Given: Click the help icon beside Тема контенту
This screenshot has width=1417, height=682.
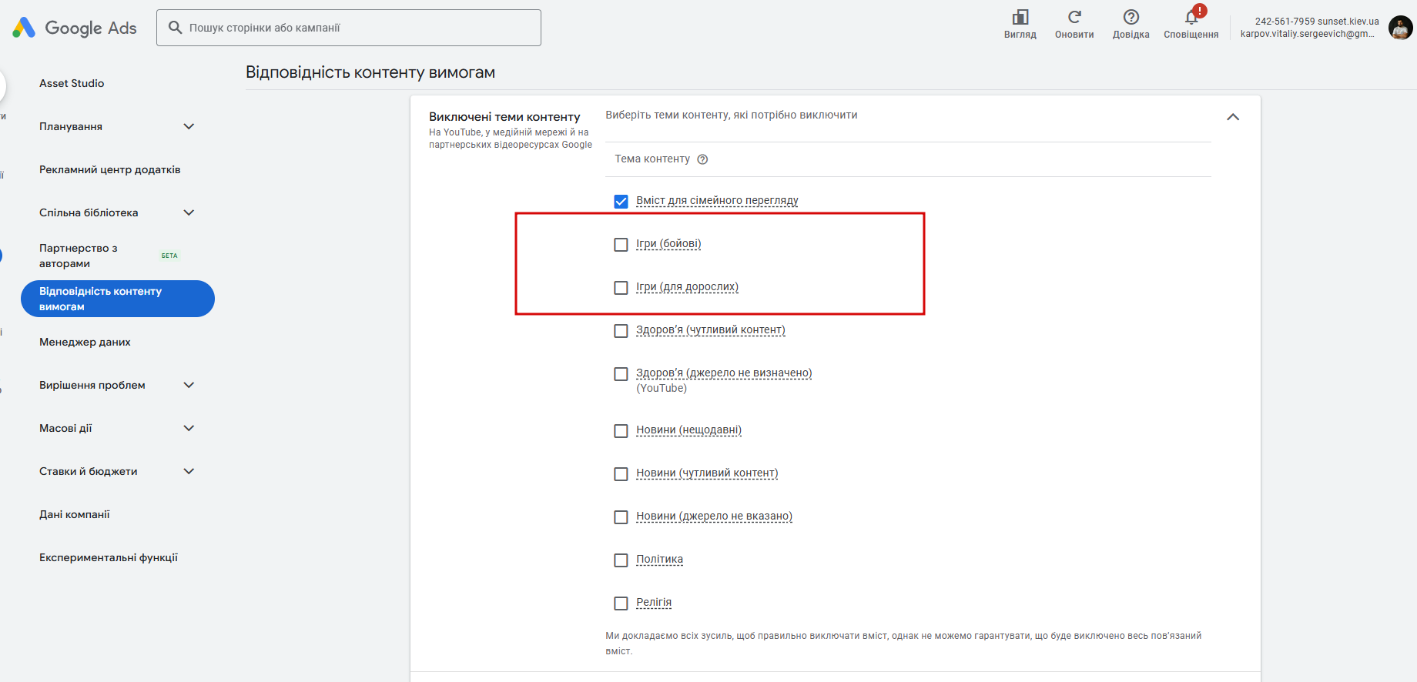Looking at the screenshot, I should click(702, 159).
